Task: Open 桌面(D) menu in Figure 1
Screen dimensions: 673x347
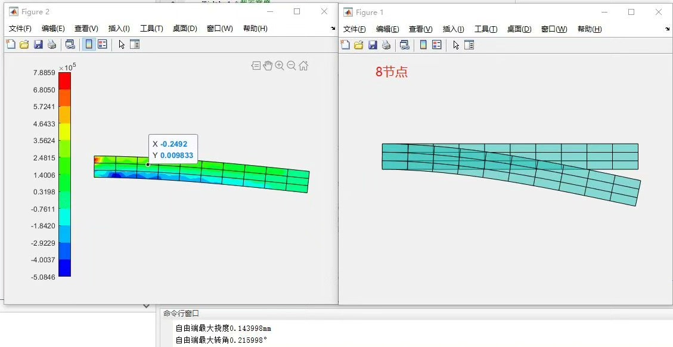Action: [x=519, y=29]
